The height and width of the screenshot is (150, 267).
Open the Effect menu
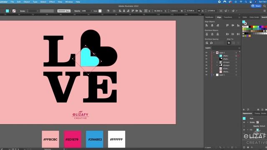click(52, 2)
